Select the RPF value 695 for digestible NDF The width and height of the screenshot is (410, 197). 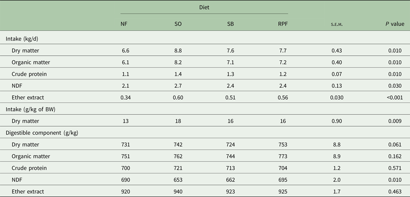tap(281, 180)
